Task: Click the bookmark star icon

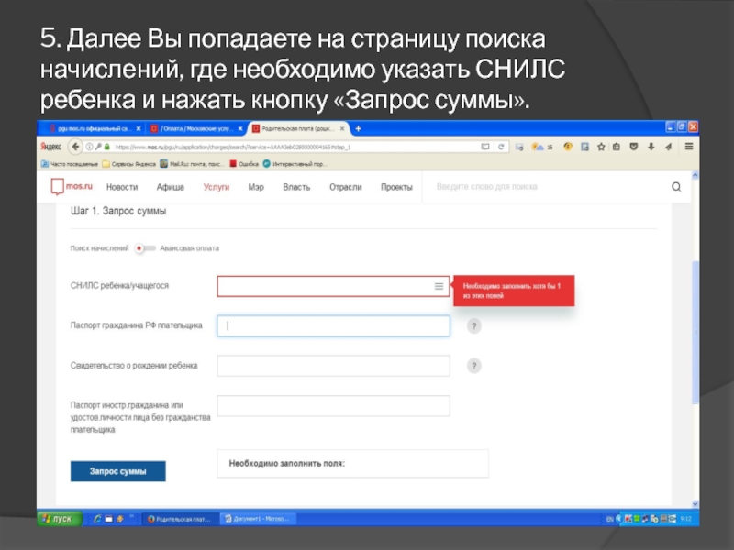Action: click(601, 147)
